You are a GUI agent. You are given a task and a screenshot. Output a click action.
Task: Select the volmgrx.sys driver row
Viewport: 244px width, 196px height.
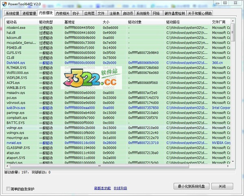tap(118, 133)
